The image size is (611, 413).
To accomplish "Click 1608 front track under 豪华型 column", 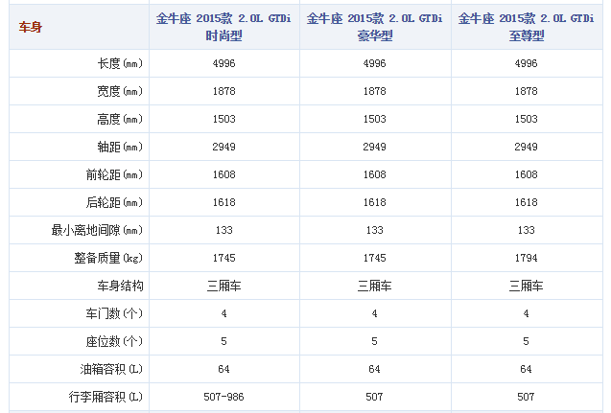I will point(374,174).
